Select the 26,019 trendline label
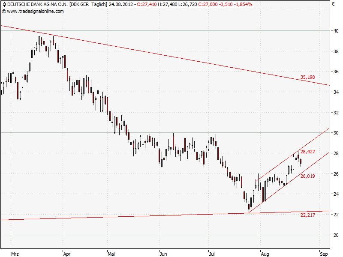 click(307, 176)
